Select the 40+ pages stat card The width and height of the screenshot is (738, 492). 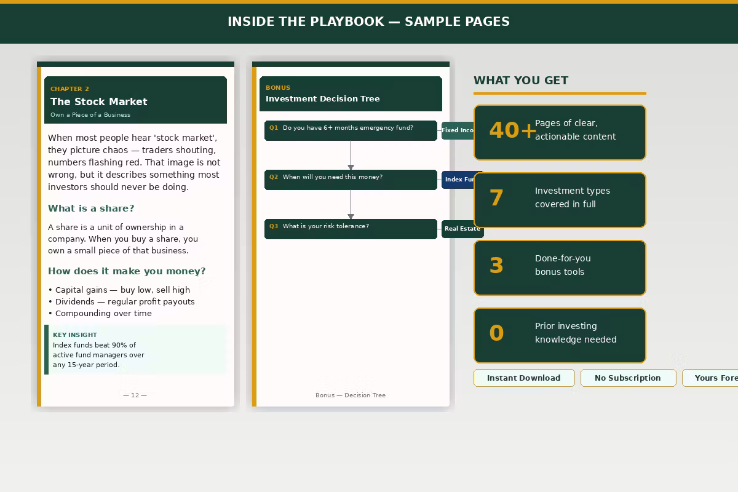coord(560,132)
